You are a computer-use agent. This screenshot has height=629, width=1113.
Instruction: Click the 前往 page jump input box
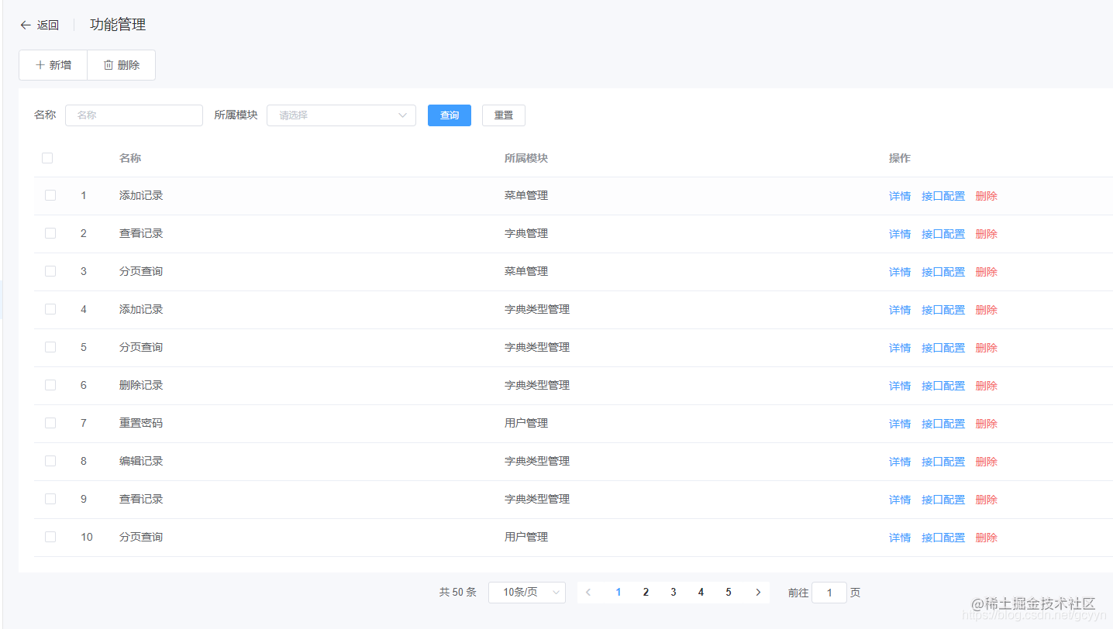click(x=829, y=593)
